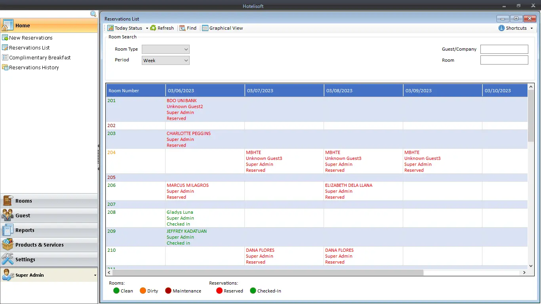Click the Today Status calendar icon
541x304 pixels.
[110, 28]
